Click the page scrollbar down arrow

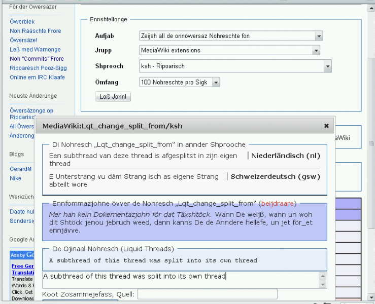pyautogui.click(x=371, y=297)
